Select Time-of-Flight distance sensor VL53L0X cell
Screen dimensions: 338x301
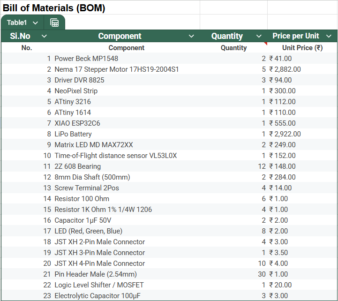pos(126,156)
